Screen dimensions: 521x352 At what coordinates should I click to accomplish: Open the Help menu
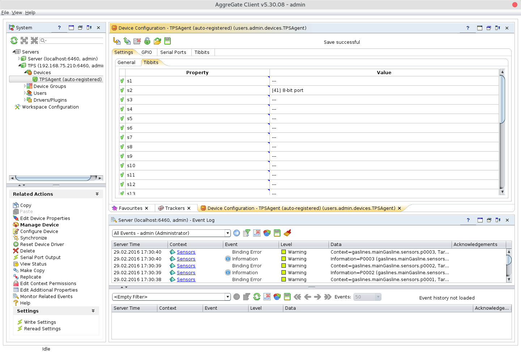(x=30, y=12)
